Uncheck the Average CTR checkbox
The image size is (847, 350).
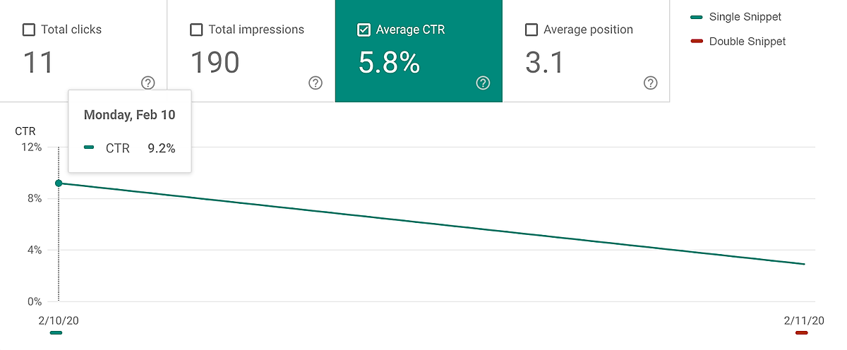coord(364,30)
